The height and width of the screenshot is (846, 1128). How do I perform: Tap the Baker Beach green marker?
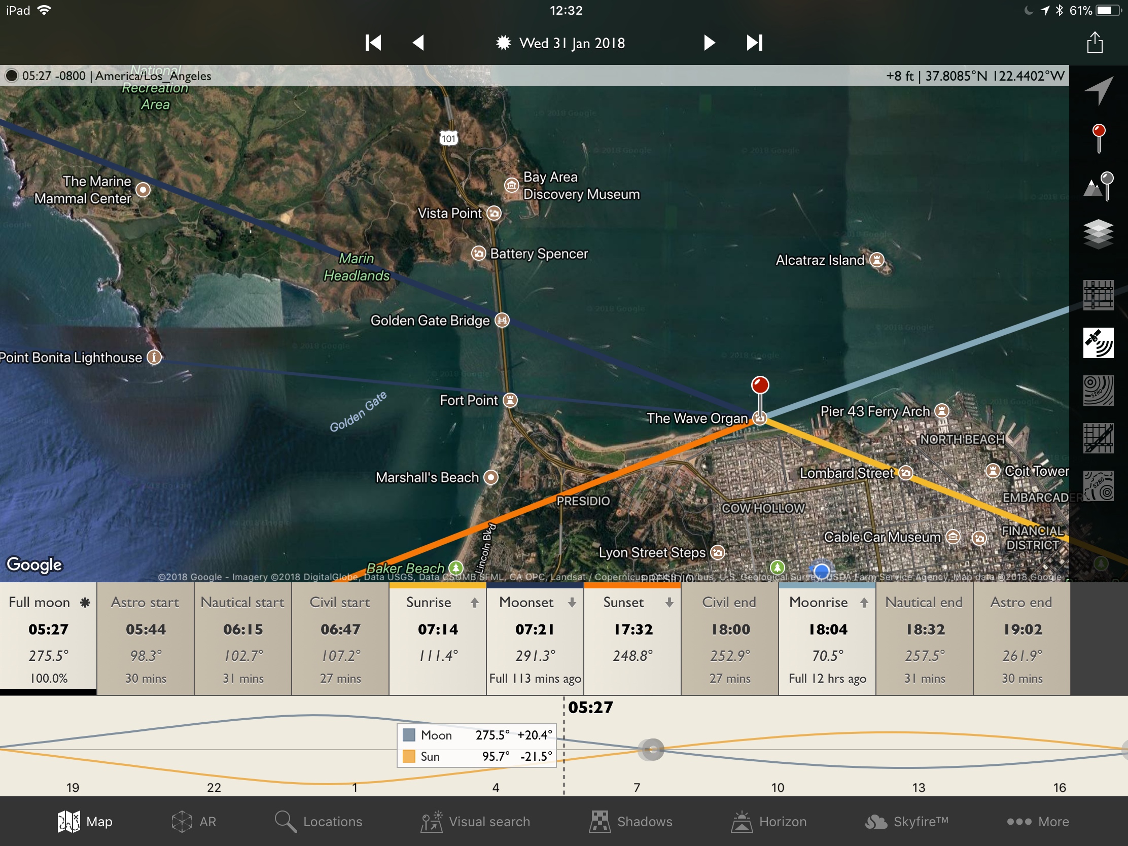(456, 568)
